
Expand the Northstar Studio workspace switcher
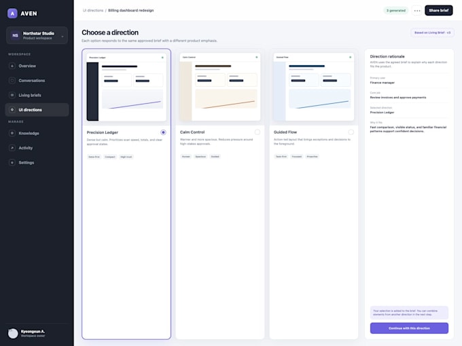coord(37,35)
